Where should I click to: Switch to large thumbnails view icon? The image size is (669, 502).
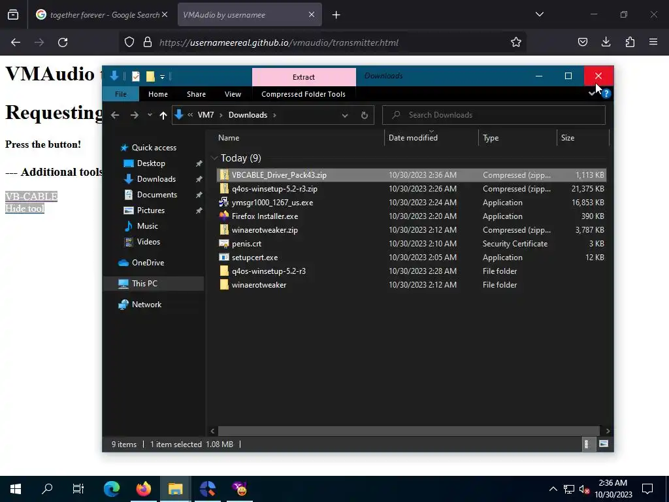[x=603, y=444]
